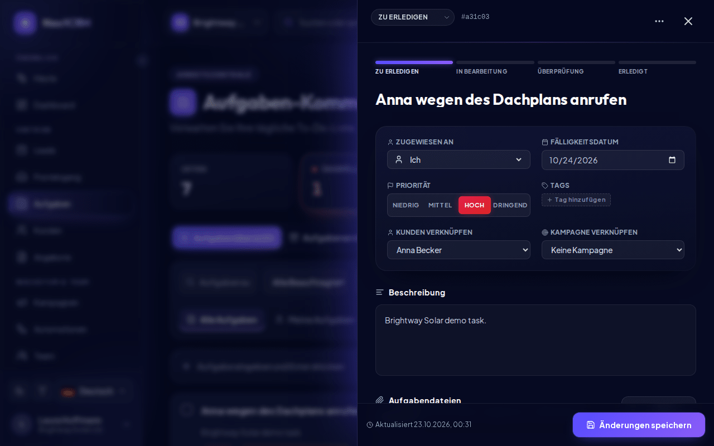
Task: Click the tag icon beside Tags
Action: [x=545, y=185]
